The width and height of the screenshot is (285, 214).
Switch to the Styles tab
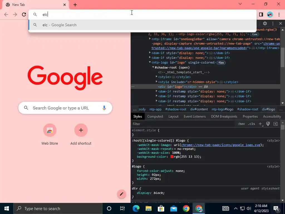(137, 116)
